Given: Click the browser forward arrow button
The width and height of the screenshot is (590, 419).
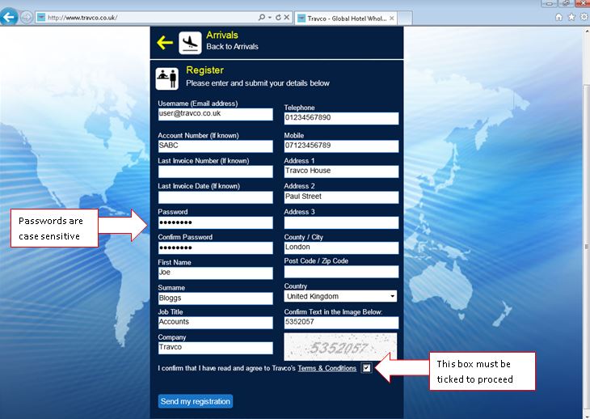Looking at the screenshot, I should pyautogui.click(x=27, y=17).
